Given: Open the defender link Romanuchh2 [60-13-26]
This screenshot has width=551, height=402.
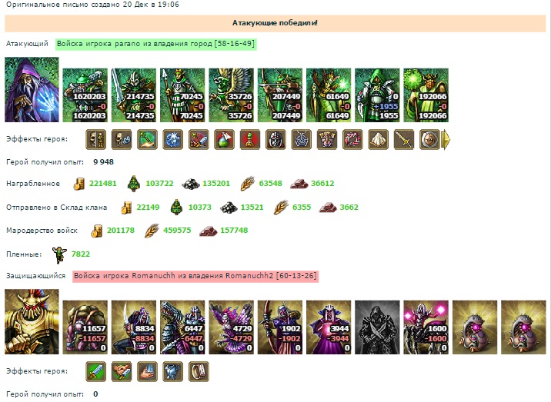Looking at the screenshot, I should (195, 276).
